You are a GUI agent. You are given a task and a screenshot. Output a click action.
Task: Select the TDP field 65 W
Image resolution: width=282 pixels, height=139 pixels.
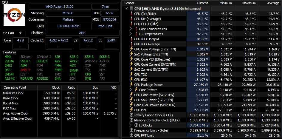click(x=110, y=13)
